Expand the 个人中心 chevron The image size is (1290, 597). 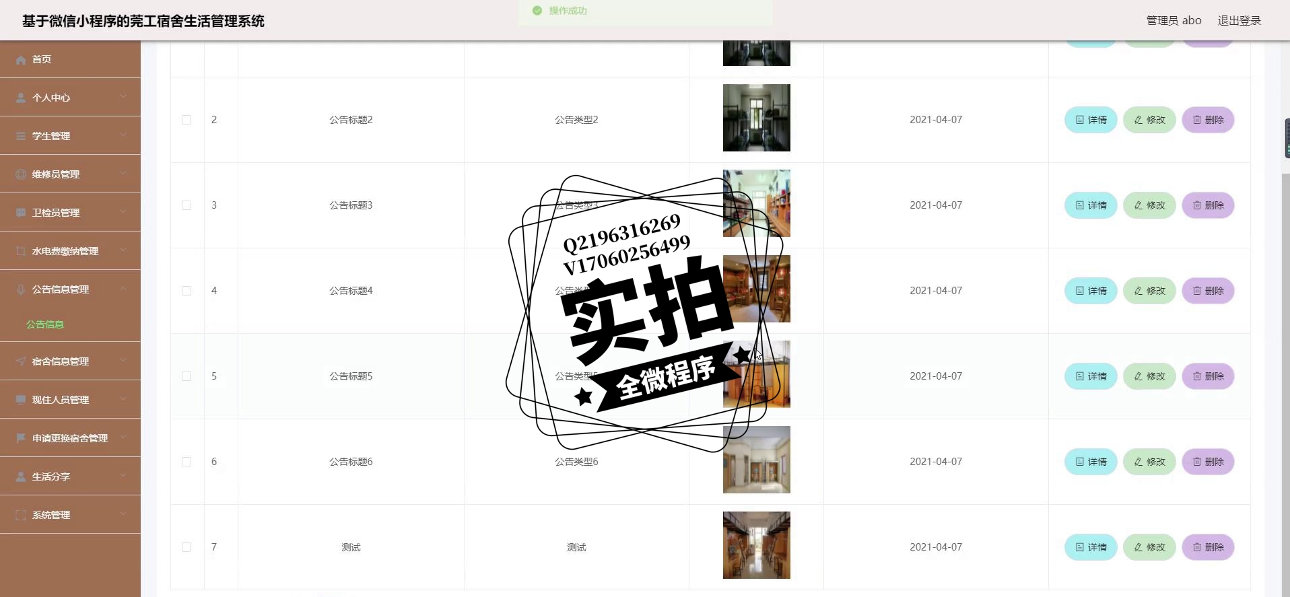point(123,97)
